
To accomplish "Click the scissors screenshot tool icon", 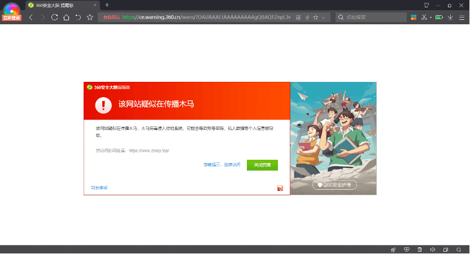I will tap(424, 17).
